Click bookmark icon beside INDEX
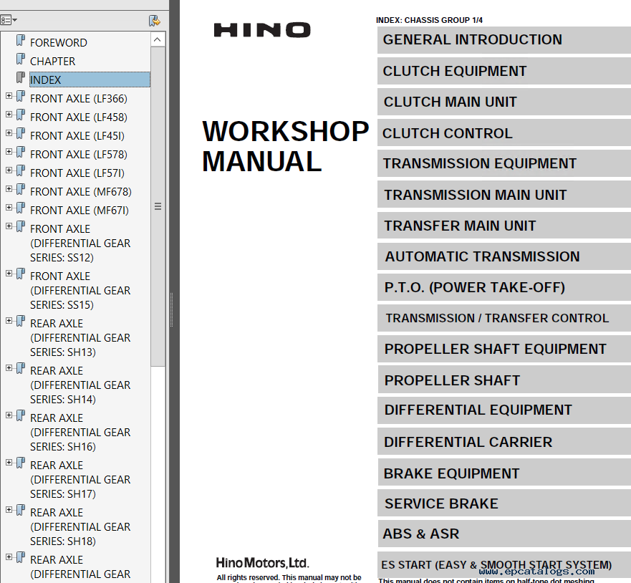The height and width of the screenshot is (583, 631). [x=21, y=77]
